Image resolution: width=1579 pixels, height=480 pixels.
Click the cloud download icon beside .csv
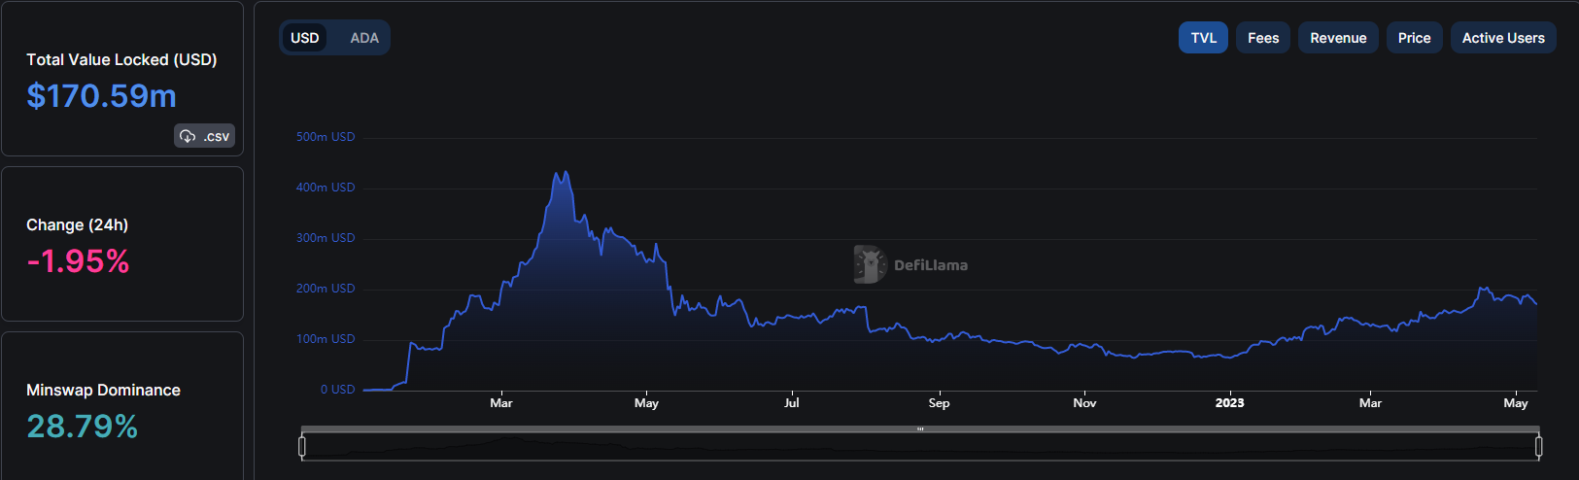coord(189,136)
